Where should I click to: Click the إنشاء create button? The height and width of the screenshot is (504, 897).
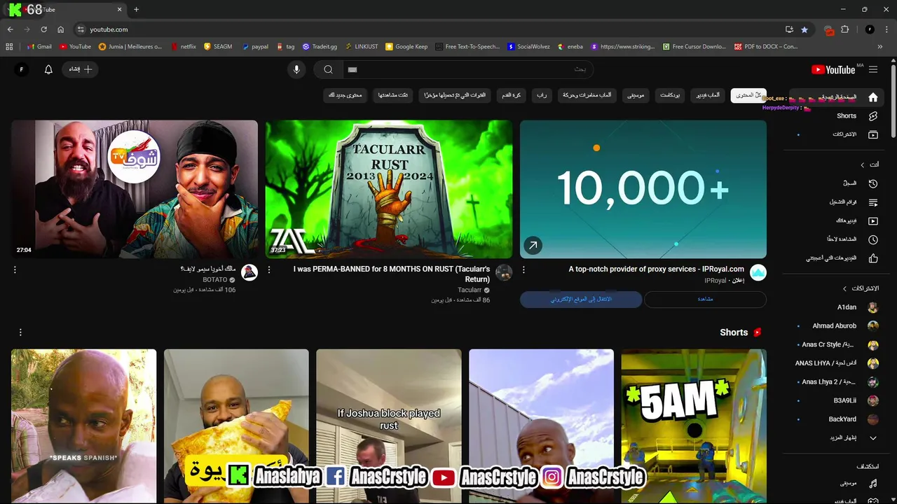pos(81,69)
